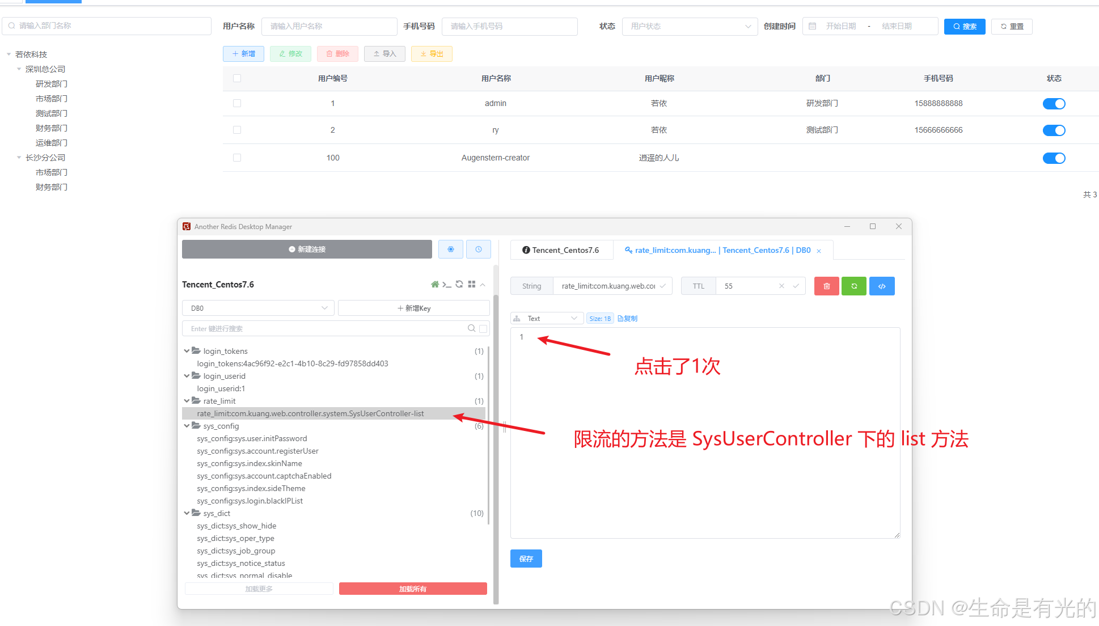
Task: Collapse the sys_config key folder
Action: click(x=187, y=426)
